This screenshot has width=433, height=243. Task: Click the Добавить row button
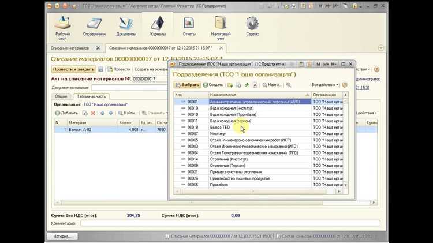point(66,113)
